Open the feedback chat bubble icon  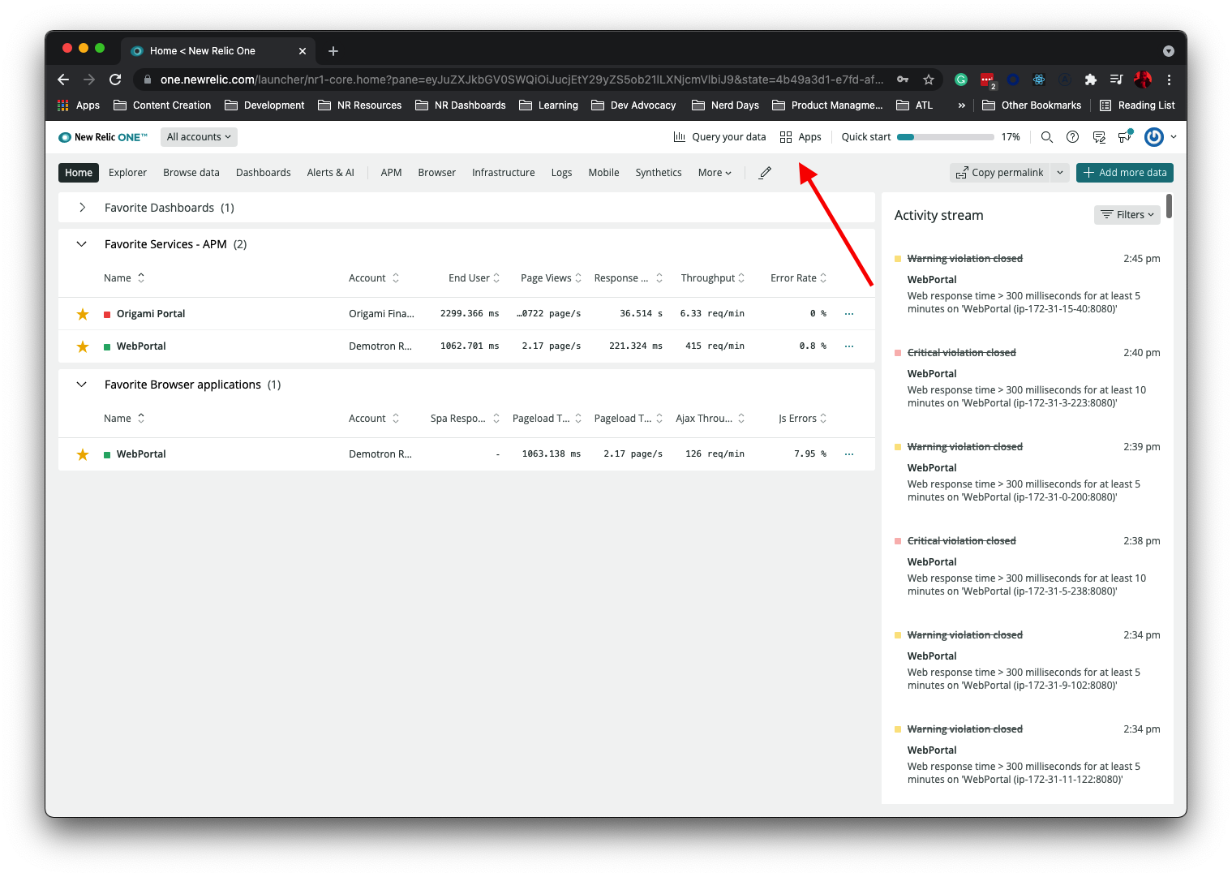click(x=1099, y=137)
